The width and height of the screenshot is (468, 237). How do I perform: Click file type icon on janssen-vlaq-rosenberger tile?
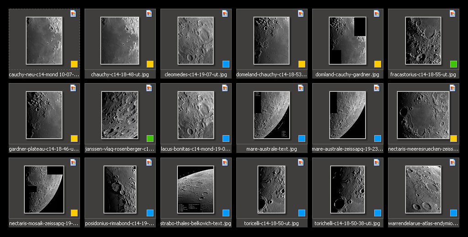point(149,88)
